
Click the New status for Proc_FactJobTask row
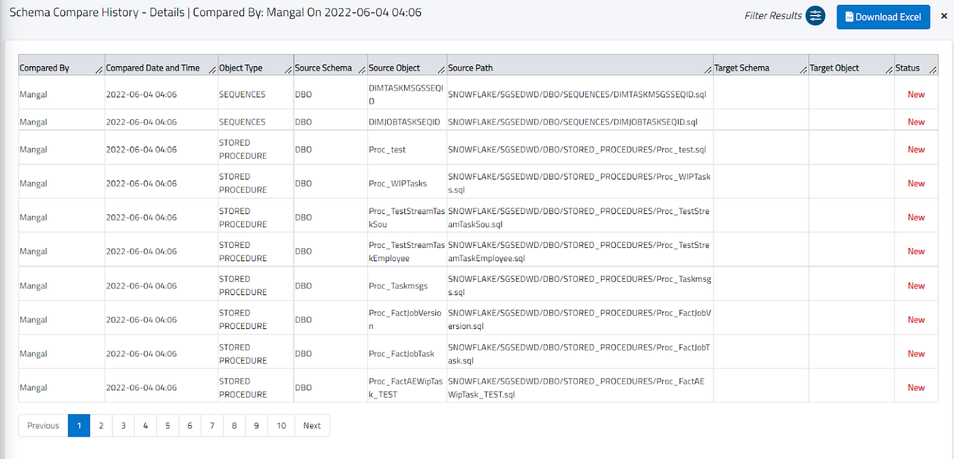(x=916, y=353)
